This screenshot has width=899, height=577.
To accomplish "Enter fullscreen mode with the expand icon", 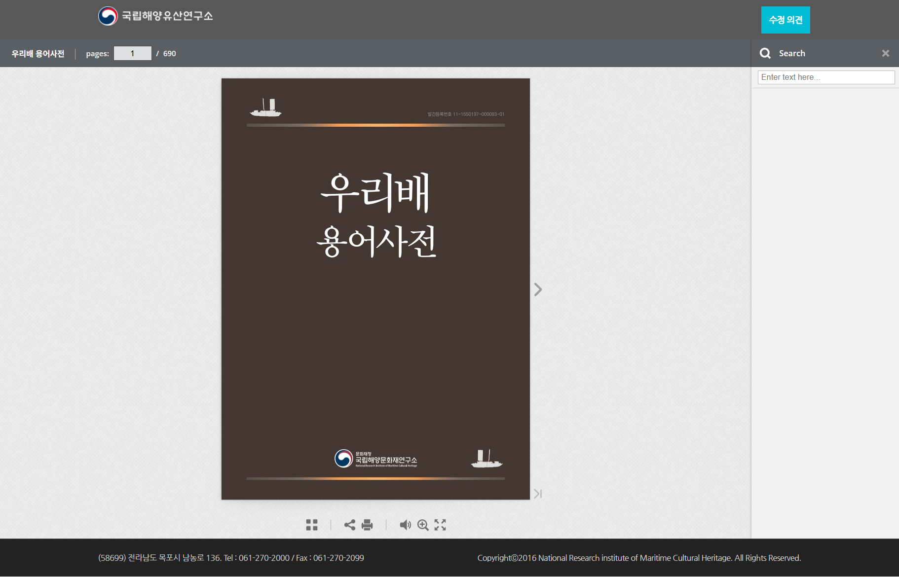I will 440,525.
